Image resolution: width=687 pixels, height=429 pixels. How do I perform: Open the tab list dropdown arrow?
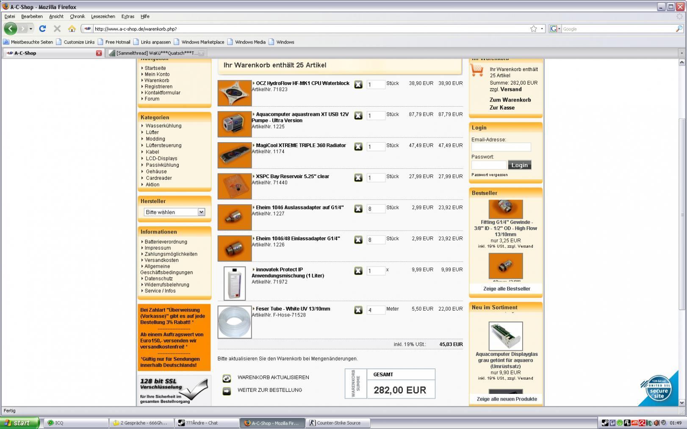point(681,53)
